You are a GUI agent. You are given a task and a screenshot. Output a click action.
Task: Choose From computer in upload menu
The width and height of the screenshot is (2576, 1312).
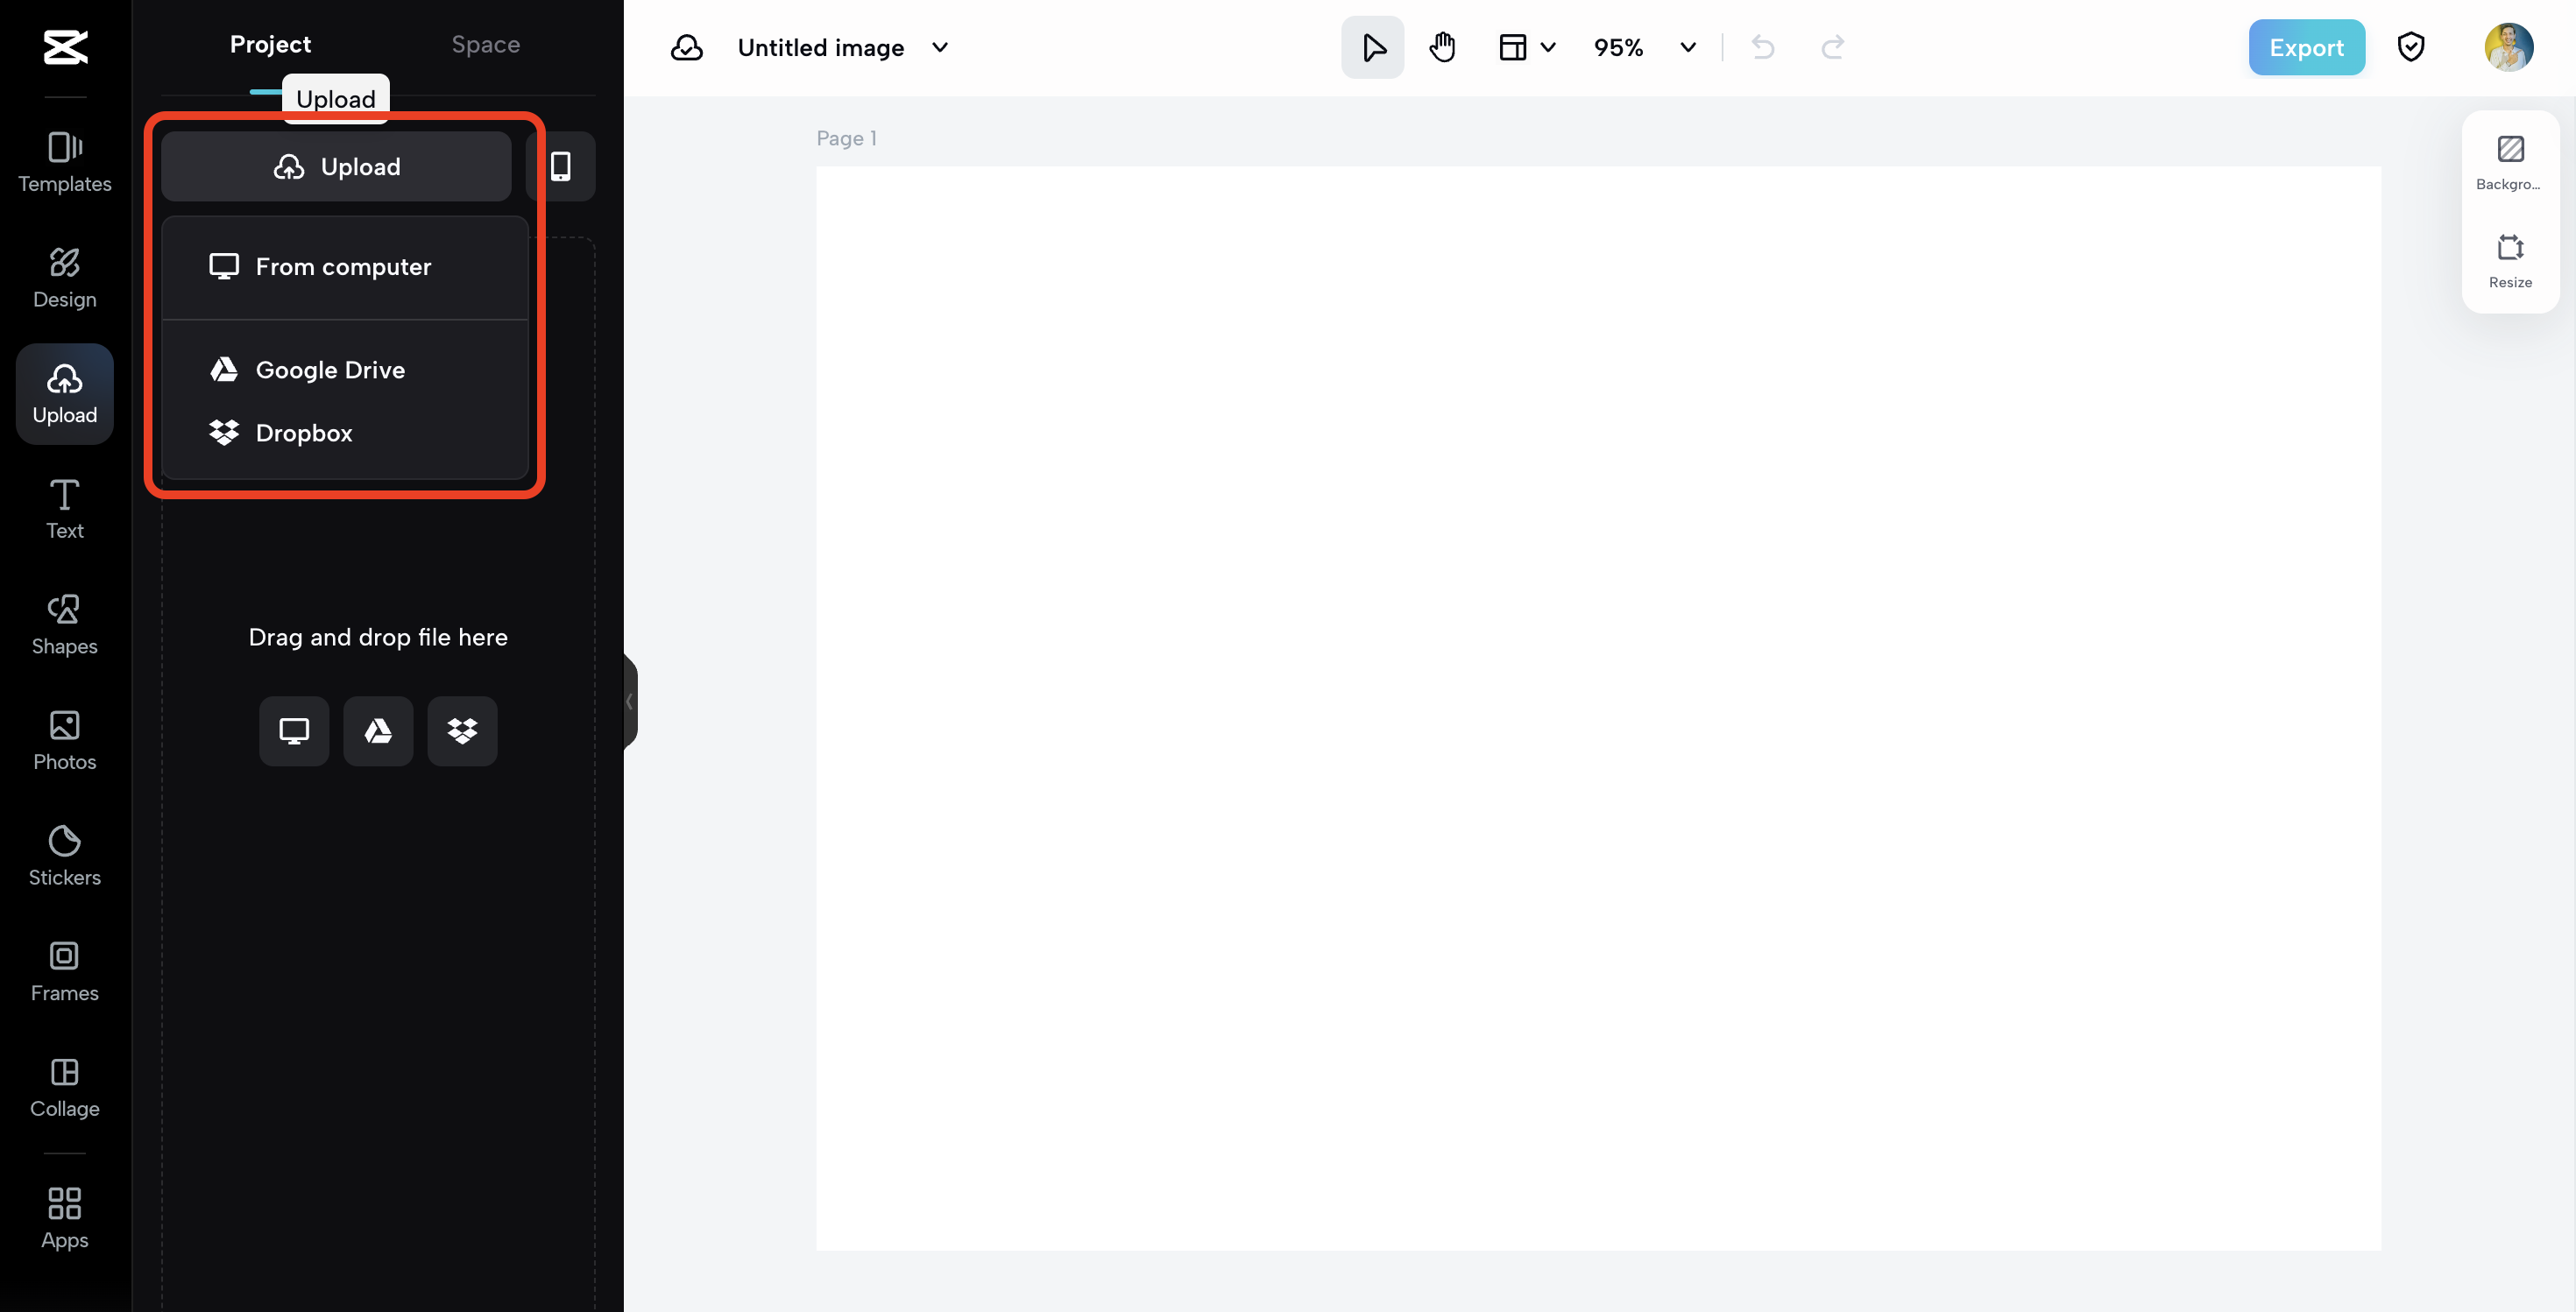coord(343,267)
